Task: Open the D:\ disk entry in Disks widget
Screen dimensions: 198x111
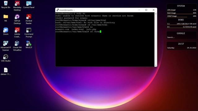Action: click(182, 27)
